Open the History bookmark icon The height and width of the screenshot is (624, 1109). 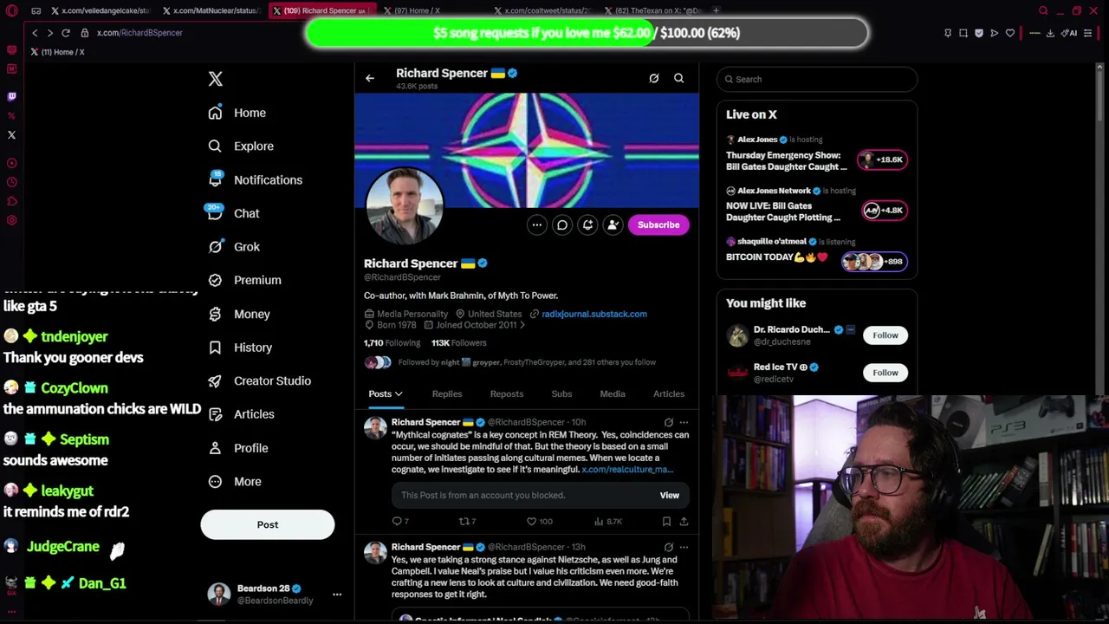pos(215,348)
